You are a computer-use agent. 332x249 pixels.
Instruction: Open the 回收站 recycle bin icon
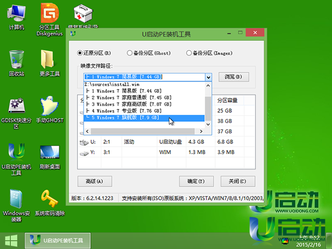click(x=17, y=63)
